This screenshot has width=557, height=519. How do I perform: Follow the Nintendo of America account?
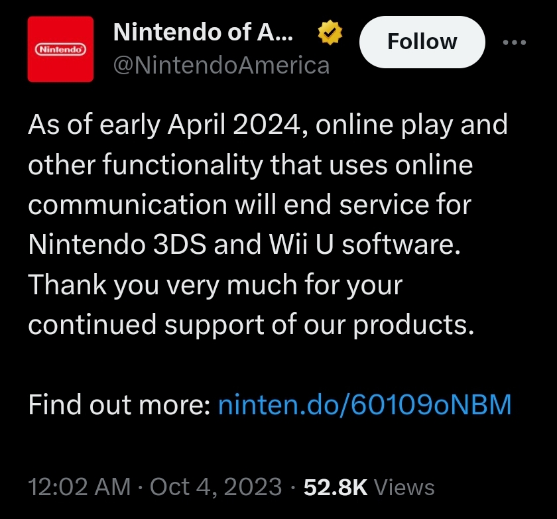pos(422,42)
